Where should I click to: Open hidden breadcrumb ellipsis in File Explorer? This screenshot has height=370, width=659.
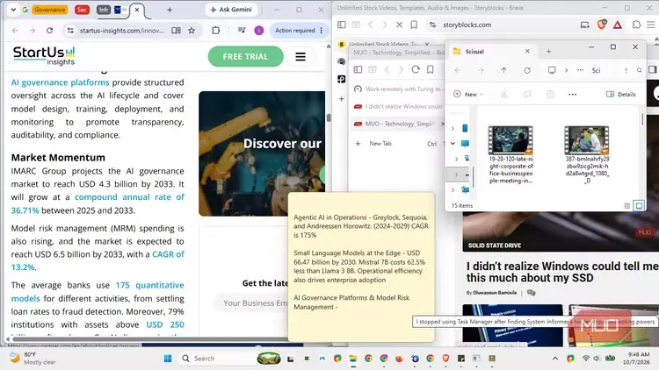(x=581, y=70)
